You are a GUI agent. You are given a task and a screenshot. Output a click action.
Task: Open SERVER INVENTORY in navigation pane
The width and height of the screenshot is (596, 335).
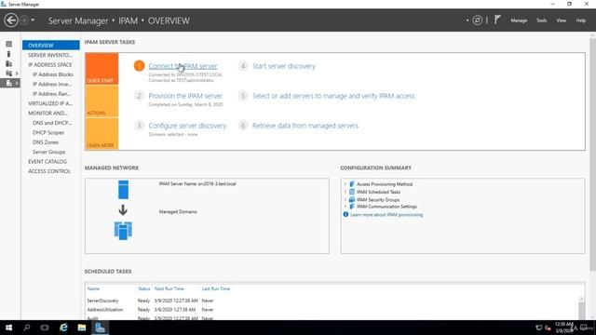coord(49,55)
